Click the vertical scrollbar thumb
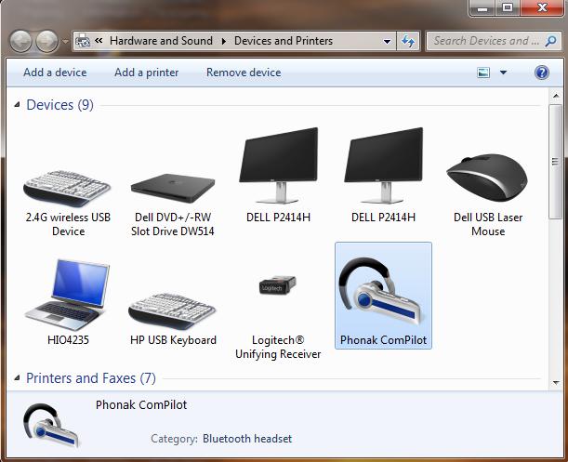Image resolution: width=568 pixels, height=462 pixels. tap(555, 162)
